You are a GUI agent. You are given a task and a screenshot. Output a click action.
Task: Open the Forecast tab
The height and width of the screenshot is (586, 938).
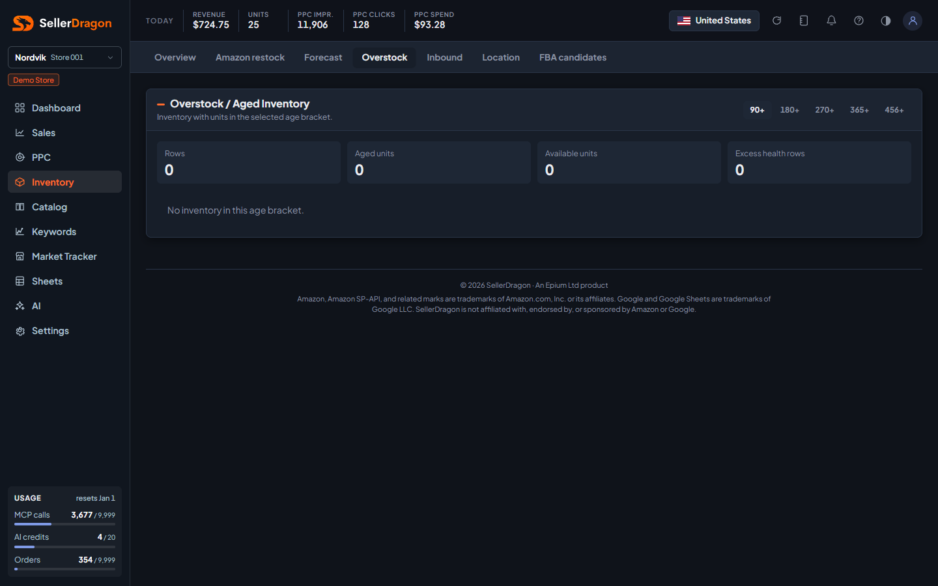pyautogui.click(x=323, y=57)
